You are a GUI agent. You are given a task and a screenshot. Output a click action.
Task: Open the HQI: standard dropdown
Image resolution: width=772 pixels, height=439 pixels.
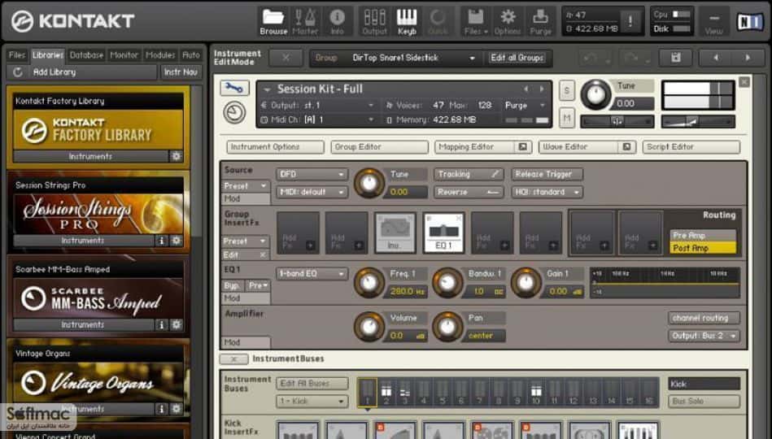pyautogui.click(x=547, y=192)
